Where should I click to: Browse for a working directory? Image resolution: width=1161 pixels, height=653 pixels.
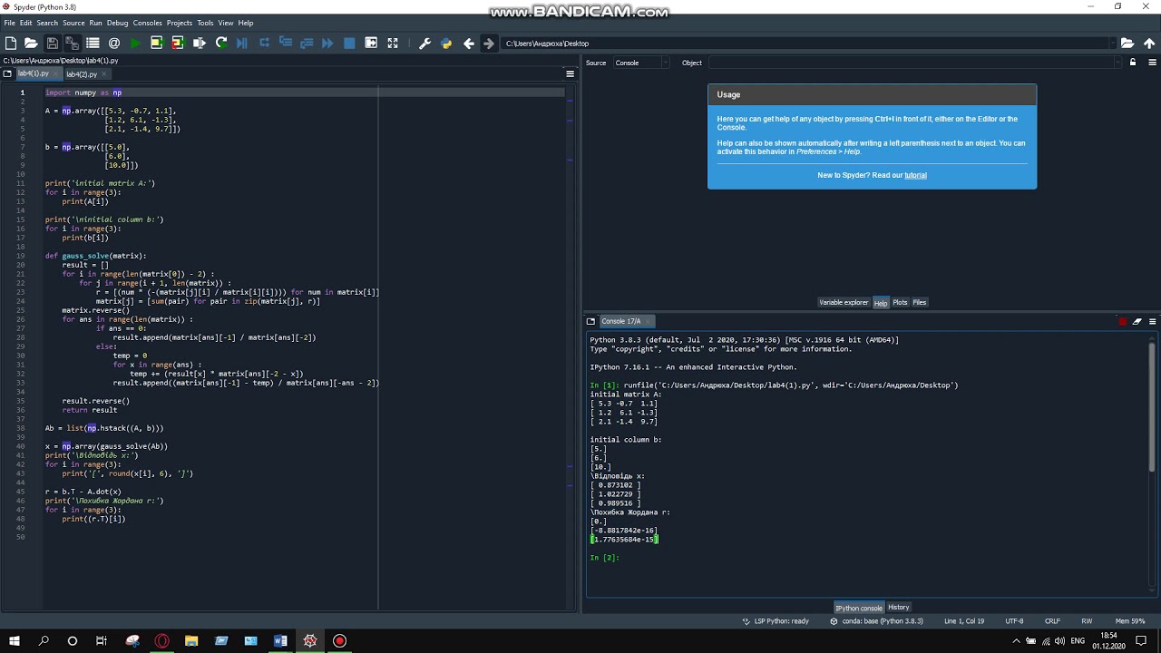click(x=1127, y=43)
